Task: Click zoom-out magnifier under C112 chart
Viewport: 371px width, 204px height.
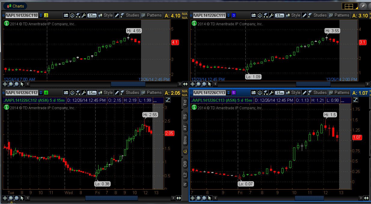Action: [16, 198]
